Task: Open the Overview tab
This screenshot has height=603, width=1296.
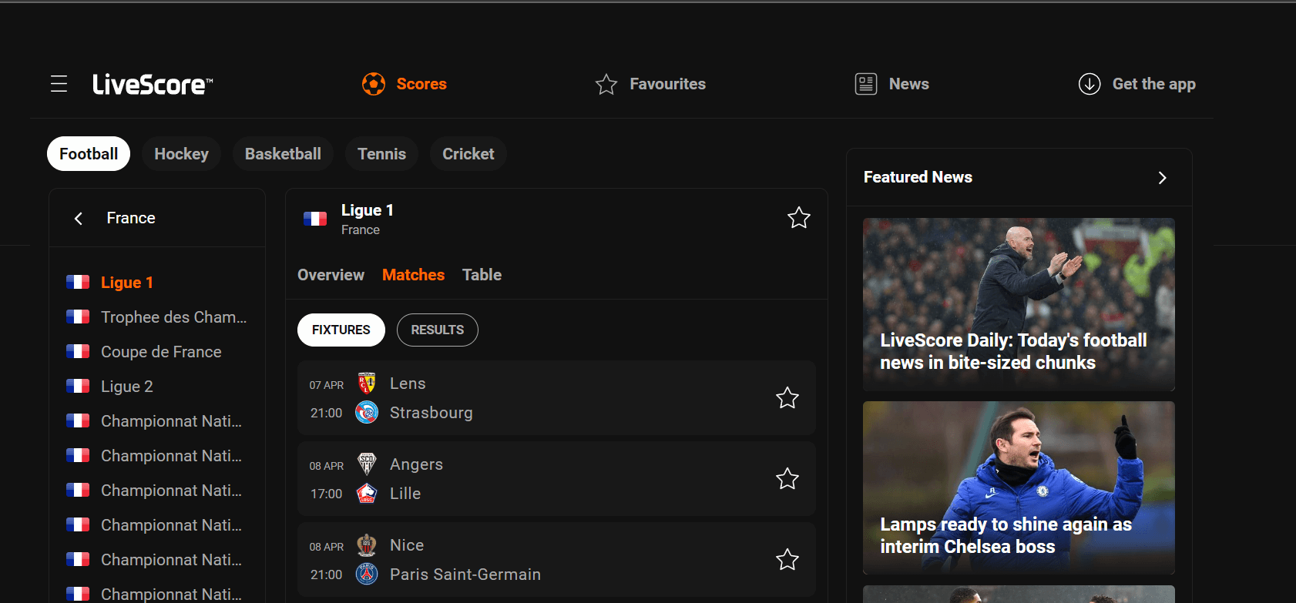Action: coord(331,275)
